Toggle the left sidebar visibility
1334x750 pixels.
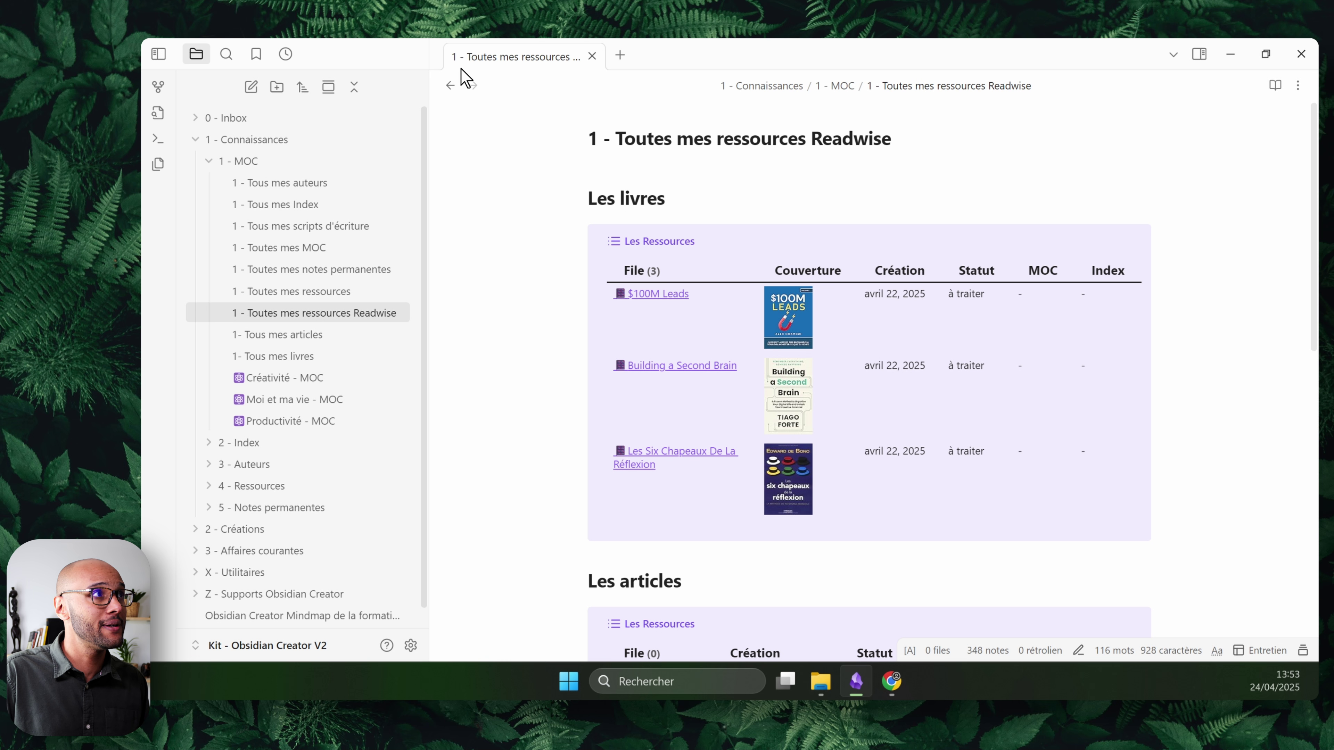click(158, 55)
